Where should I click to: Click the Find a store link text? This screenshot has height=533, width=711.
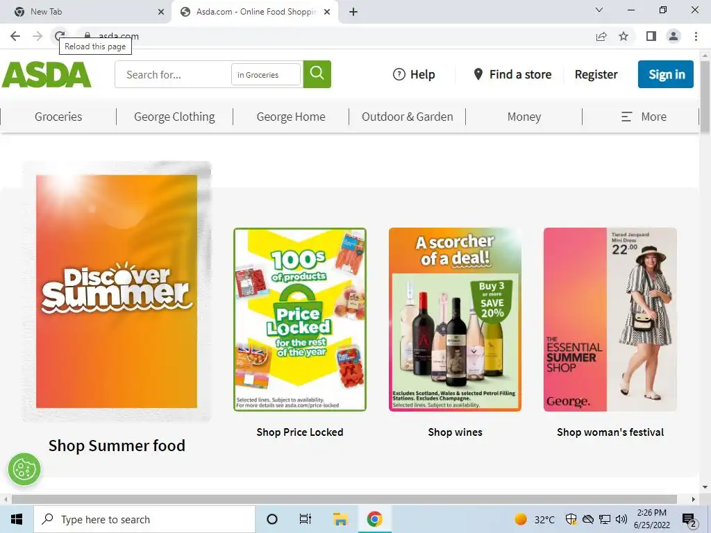521,74
